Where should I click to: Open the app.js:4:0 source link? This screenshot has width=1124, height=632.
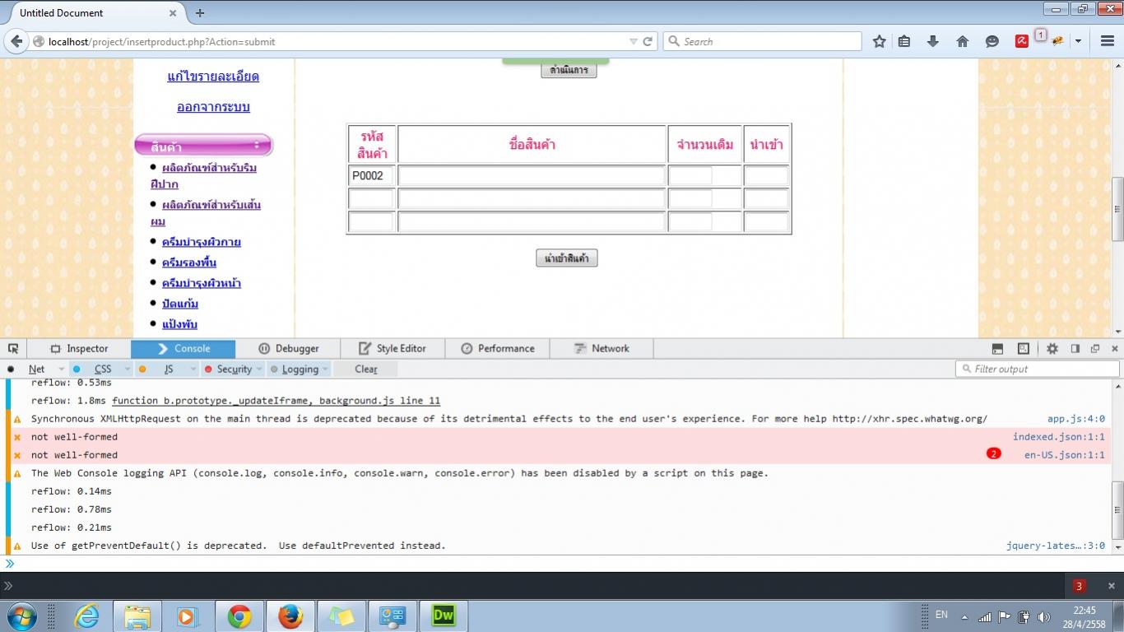pos(1076,419)
